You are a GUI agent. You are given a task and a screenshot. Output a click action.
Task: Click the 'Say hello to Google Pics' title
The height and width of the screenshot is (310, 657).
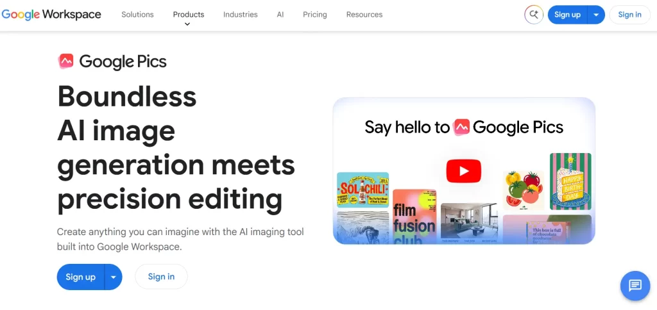click(464, 127)
